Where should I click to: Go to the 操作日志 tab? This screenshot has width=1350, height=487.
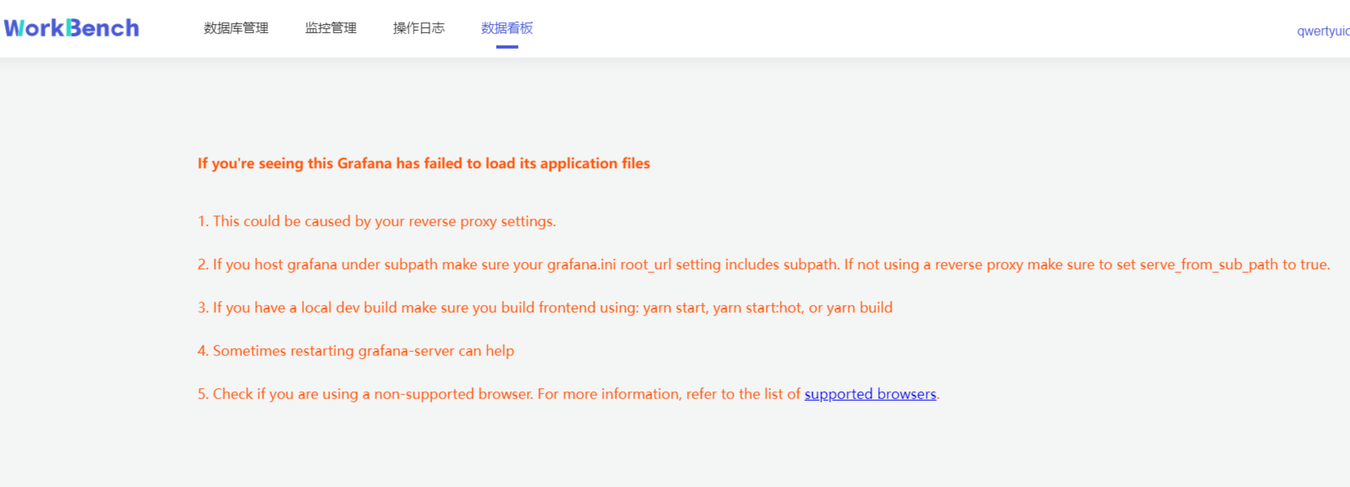click(x=419, y=28)
